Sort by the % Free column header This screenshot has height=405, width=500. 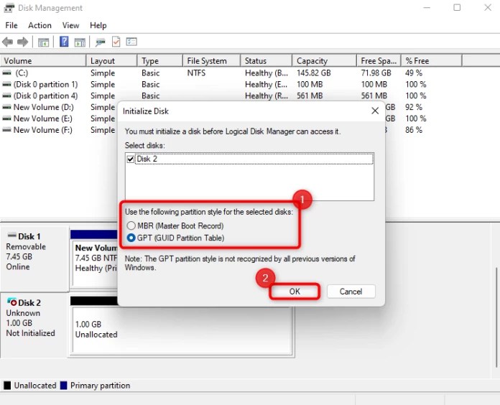432,60
